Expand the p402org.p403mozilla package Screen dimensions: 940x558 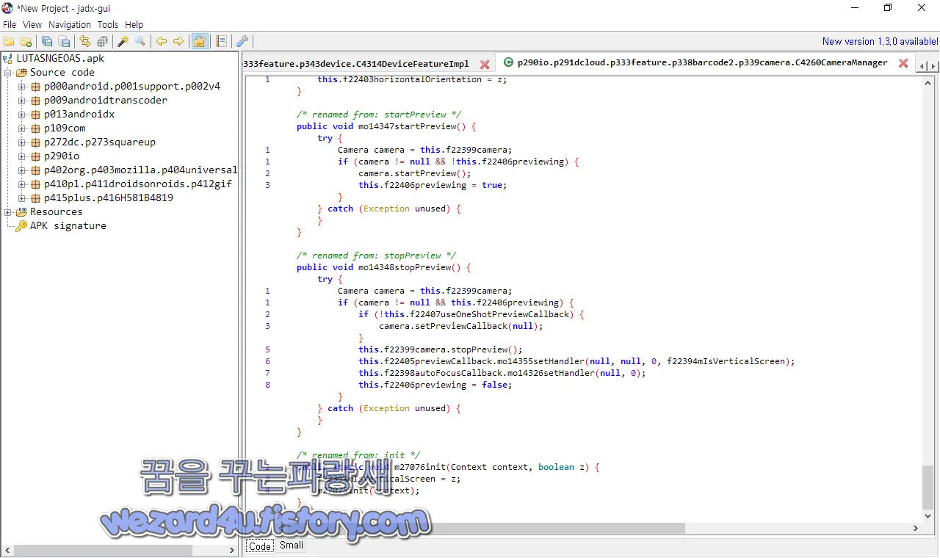[x=22, y=170]
